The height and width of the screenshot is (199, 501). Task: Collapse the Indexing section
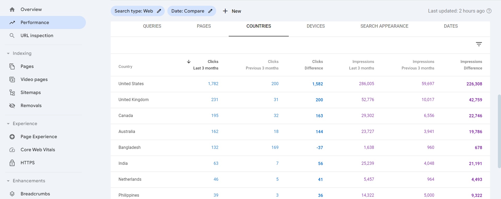coord(8,53)
